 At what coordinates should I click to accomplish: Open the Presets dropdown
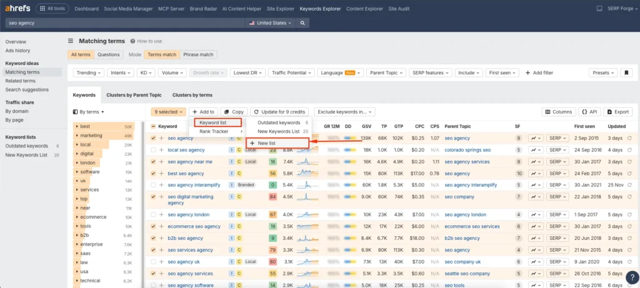click(603, 73)
